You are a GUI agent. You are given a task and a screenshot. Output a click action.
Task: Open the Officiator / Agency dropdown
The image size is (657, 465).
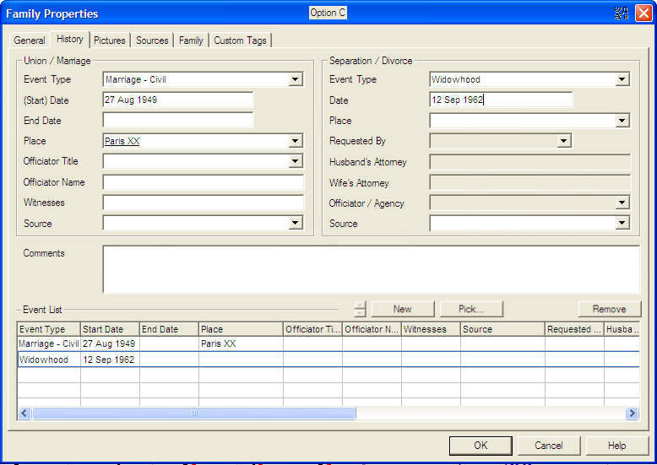[x=622, y=203]
